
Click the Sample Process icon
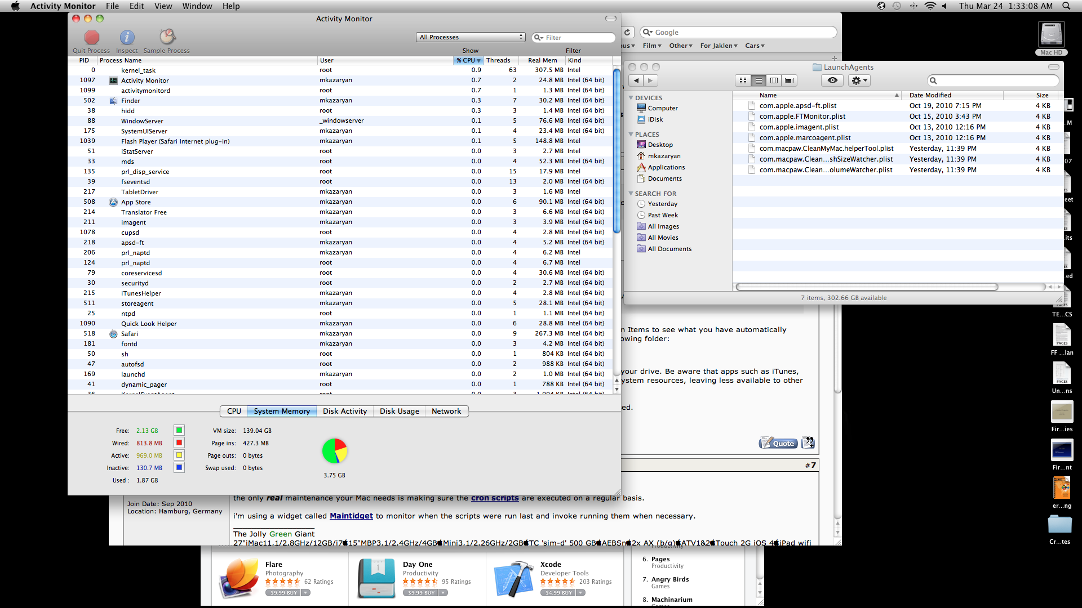[167, 37]
